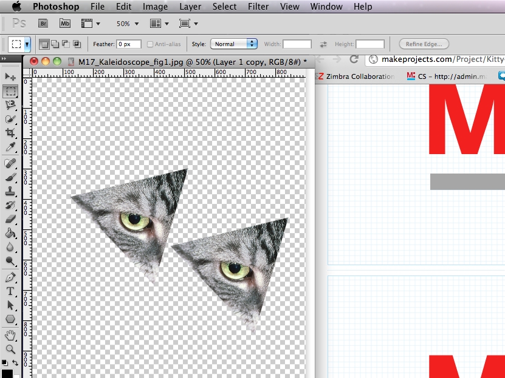This screenshot has width=505, height=378.
Task: Click the Width input field
Action: coord(297,44)
